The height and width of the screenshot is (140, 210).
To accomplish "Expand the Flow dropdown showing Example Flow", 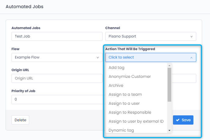I will click(x=57, y=57).
